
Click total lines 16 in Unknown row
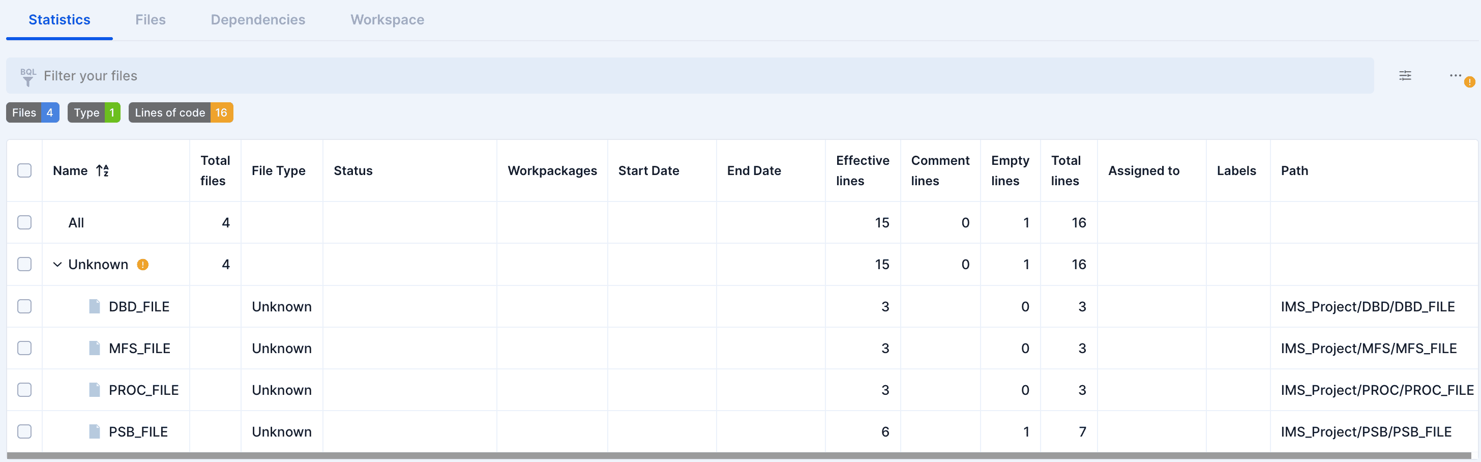pos(1079,265)
